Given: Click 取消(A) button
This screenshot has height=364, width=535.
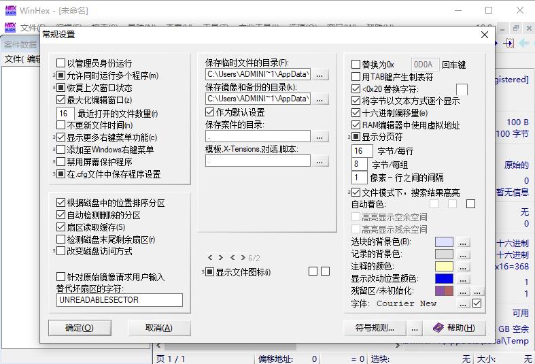Looking at the screenshot, I should click(159, 328).
